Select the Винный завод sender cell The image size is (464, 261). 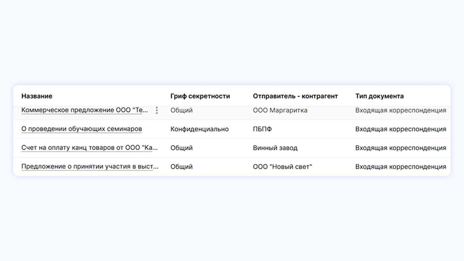[275, 148]
